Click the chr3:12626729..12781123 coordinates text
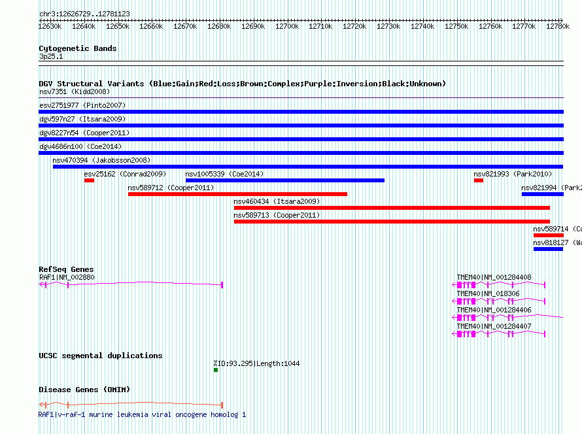The image size is (582, 434). pyautogui.click(x=84, y=14)
